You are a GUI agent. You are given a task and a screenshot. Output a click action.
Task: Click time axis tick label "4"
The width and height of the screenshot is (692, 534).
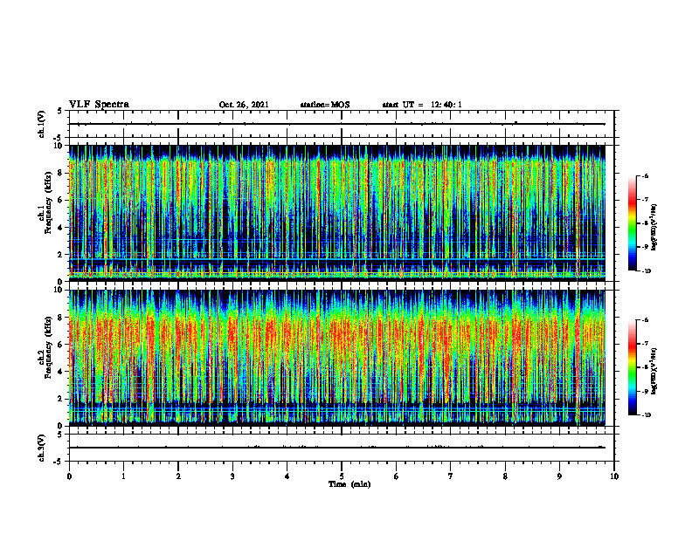point(287,476)
